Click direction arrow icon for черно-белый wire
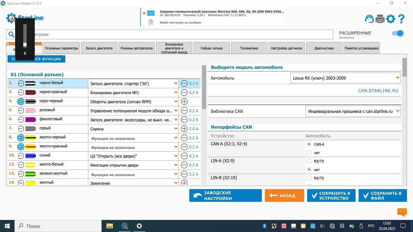 (21, 83)
